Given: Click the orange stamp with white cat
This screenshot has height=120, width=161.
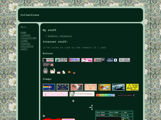Looking at the screenshot, I should [x=105, y=87].
